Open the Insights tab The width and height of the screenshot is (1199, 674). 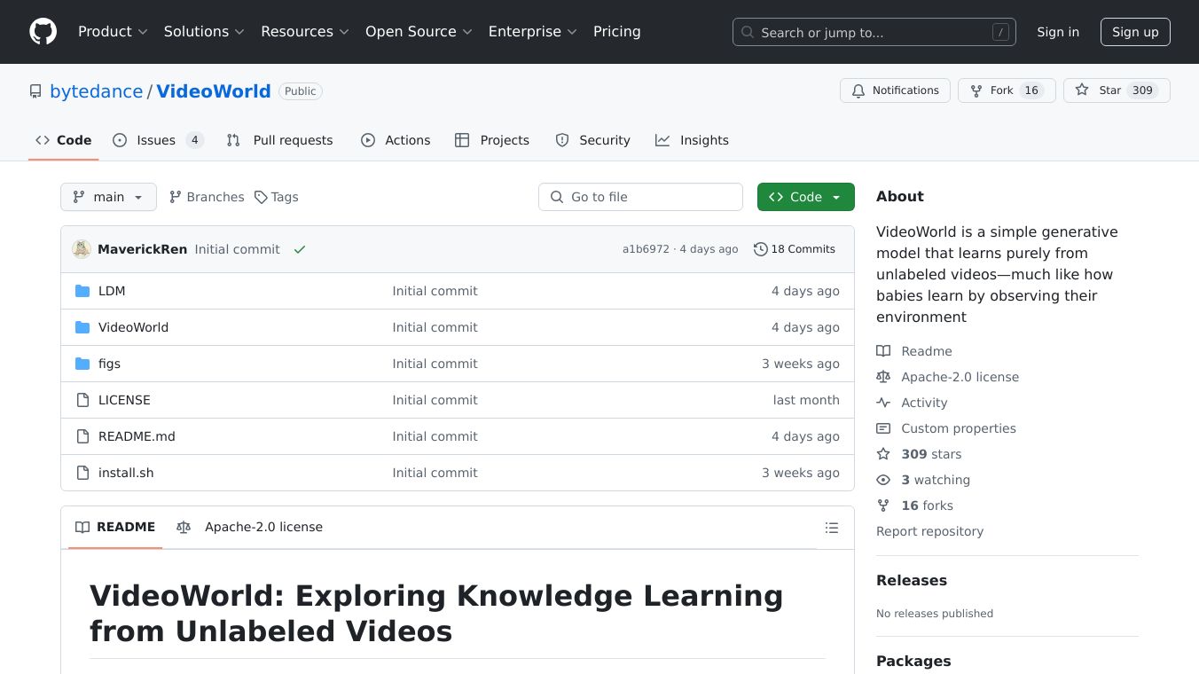tap(692, 140)
